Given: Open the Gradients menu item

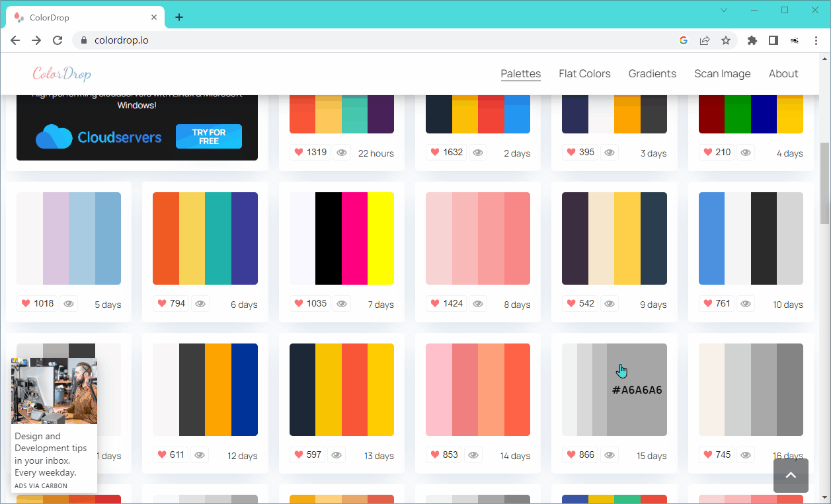Looking at the screenshot, I should pos(652,73).
